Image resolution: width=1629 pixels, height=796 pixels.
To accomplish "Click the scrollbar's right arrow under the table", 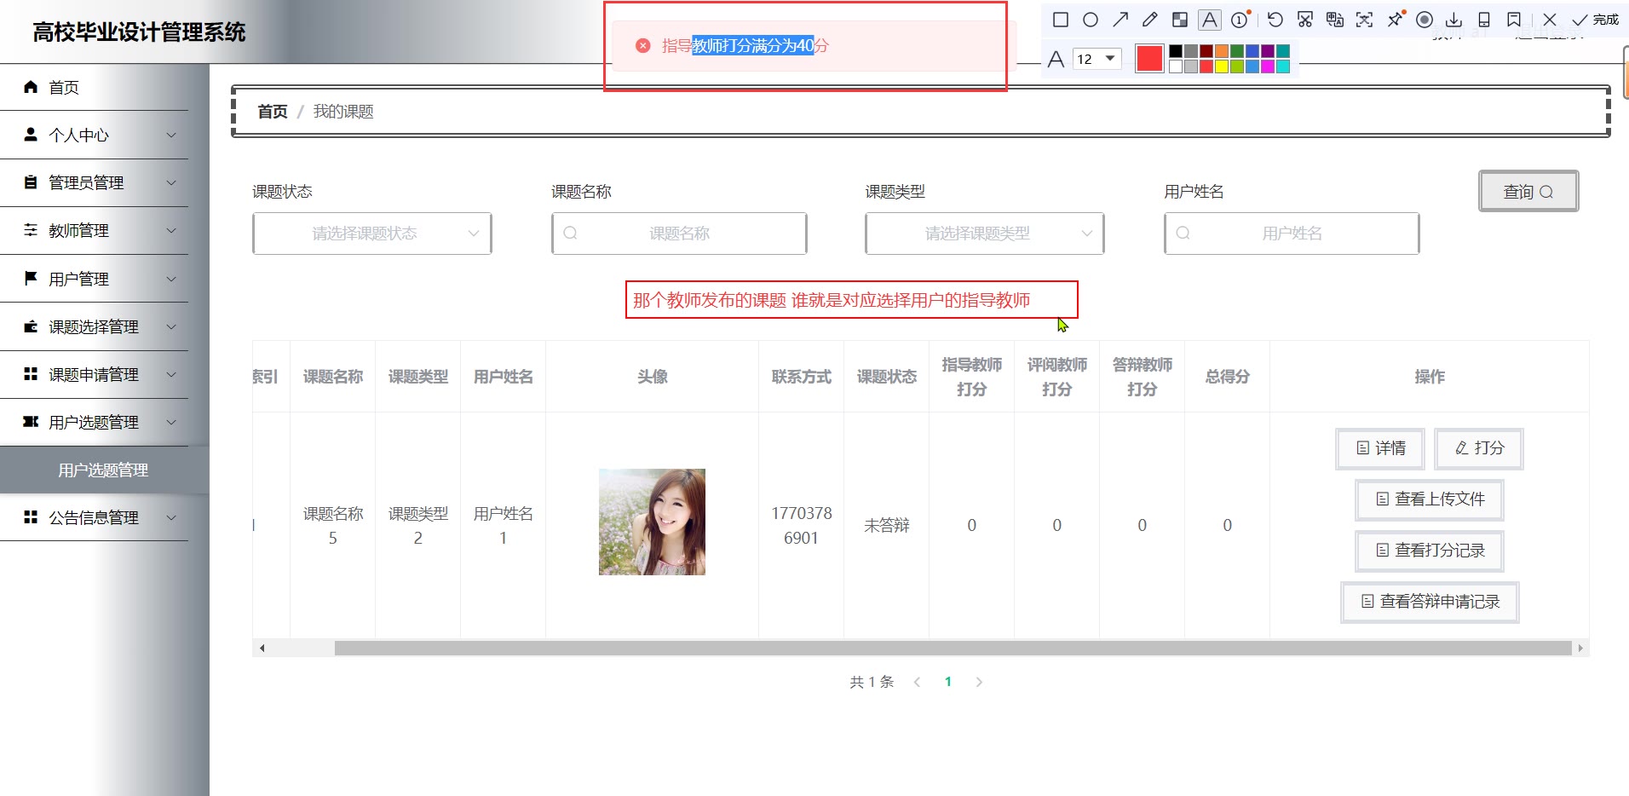I will tap(1580, 649).
